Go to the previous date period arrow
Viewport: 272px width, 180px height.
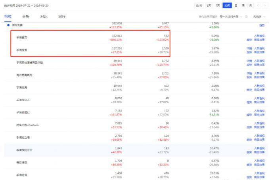pos(258,6)
